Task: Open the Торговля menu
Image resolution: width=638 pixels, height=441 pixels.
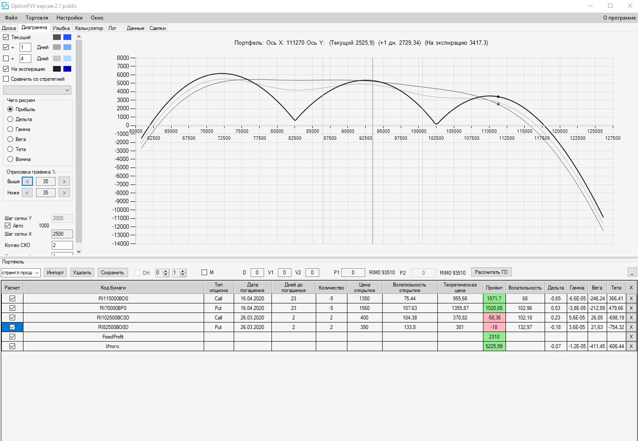Action: (x=37, y=18)
